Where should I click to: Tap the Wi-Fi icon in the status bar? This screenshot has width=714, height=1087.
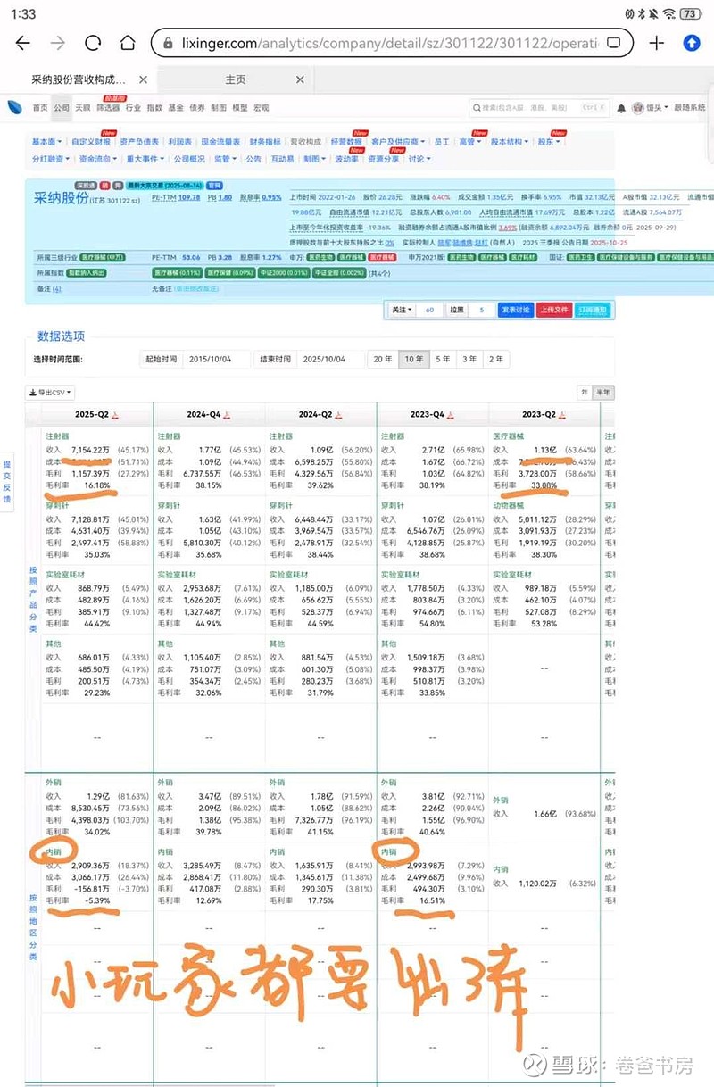click(668, 14)
